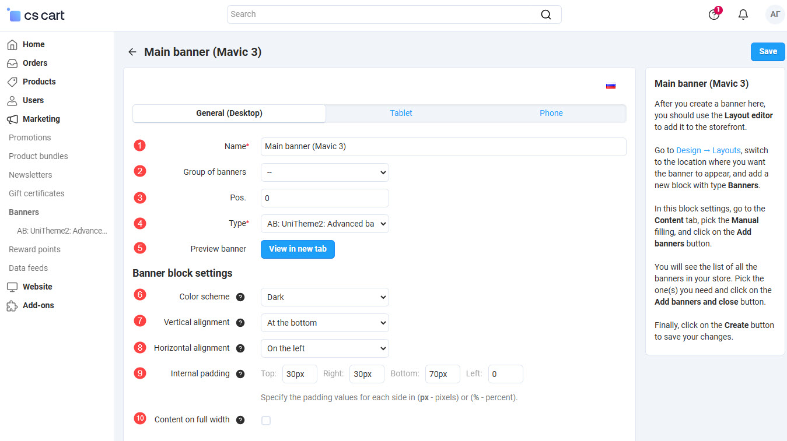The height and width of the screenshot is (441, 787).
Task: Go to Gift certificates
Action: [x=37, y=193]
